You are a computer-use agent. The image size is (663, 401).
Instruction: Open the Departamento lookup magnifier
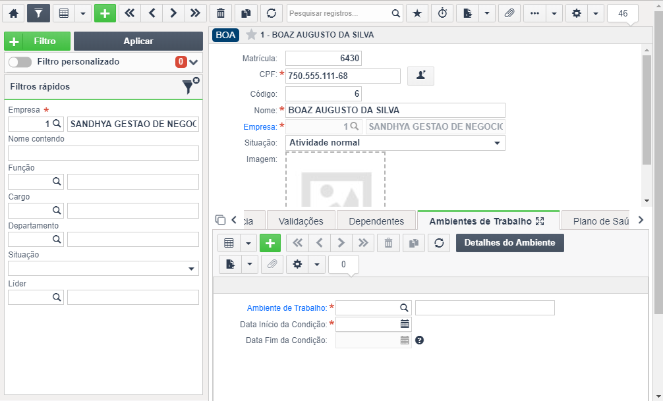tap(57, 239)
